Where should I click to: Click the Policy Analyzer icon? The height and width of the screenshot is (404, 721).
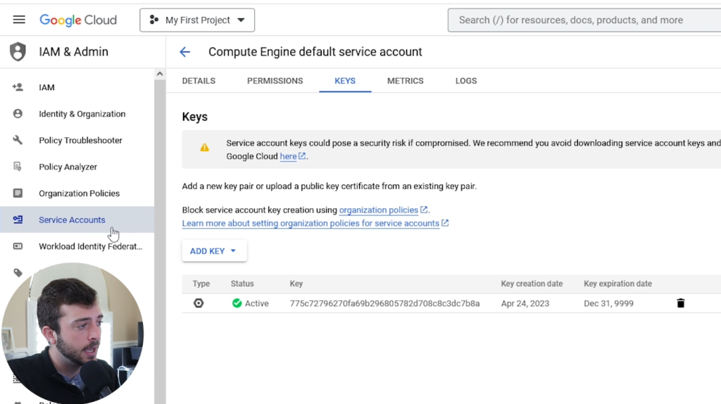pyautogui.click(x=18, y=167)
